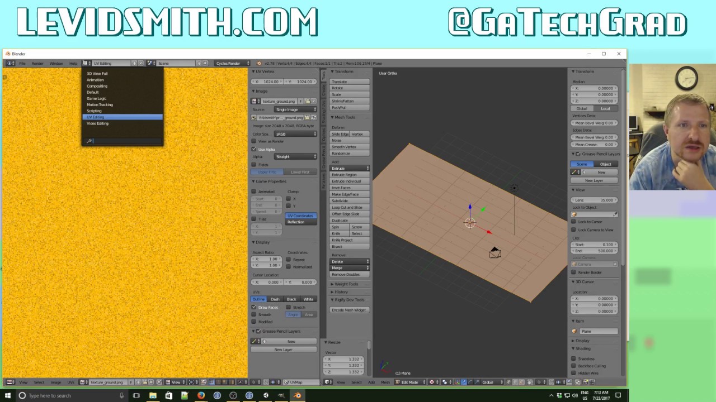The height and width of the screenshot is (402, 716).
Task: Enable Backface Culling checkbox
Action: click(x=574, y=366)
